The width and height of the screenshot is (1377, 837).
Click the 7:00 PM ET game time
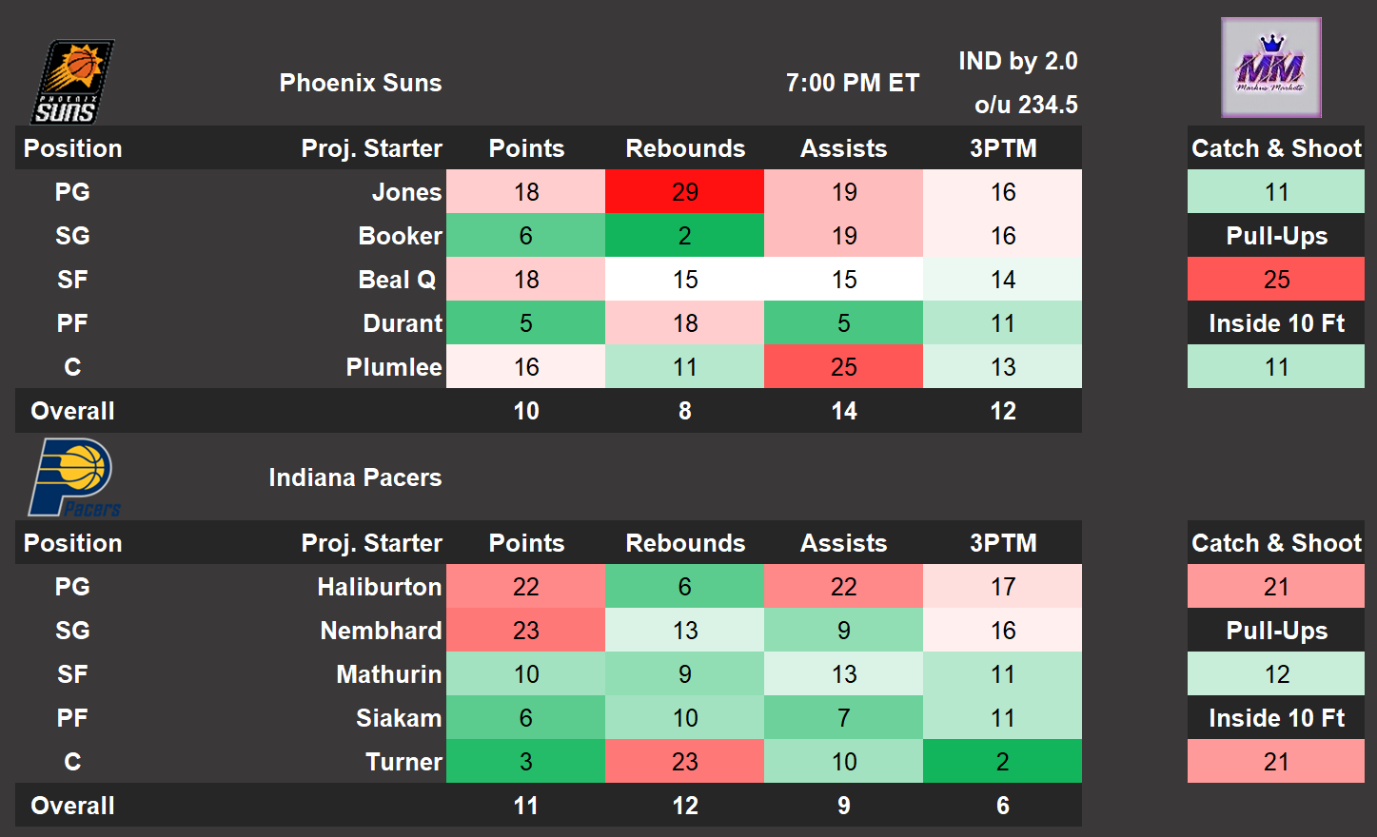click(x=853, y=83)
